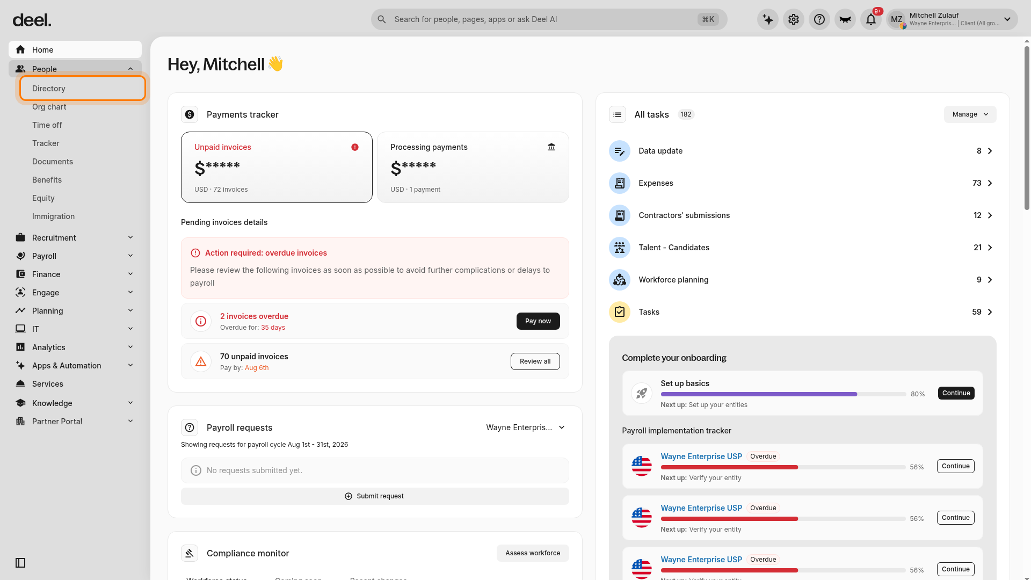1031x580 pixels.
Task: Collapse the sidebar with the panel icon
Action: [20, 563]
